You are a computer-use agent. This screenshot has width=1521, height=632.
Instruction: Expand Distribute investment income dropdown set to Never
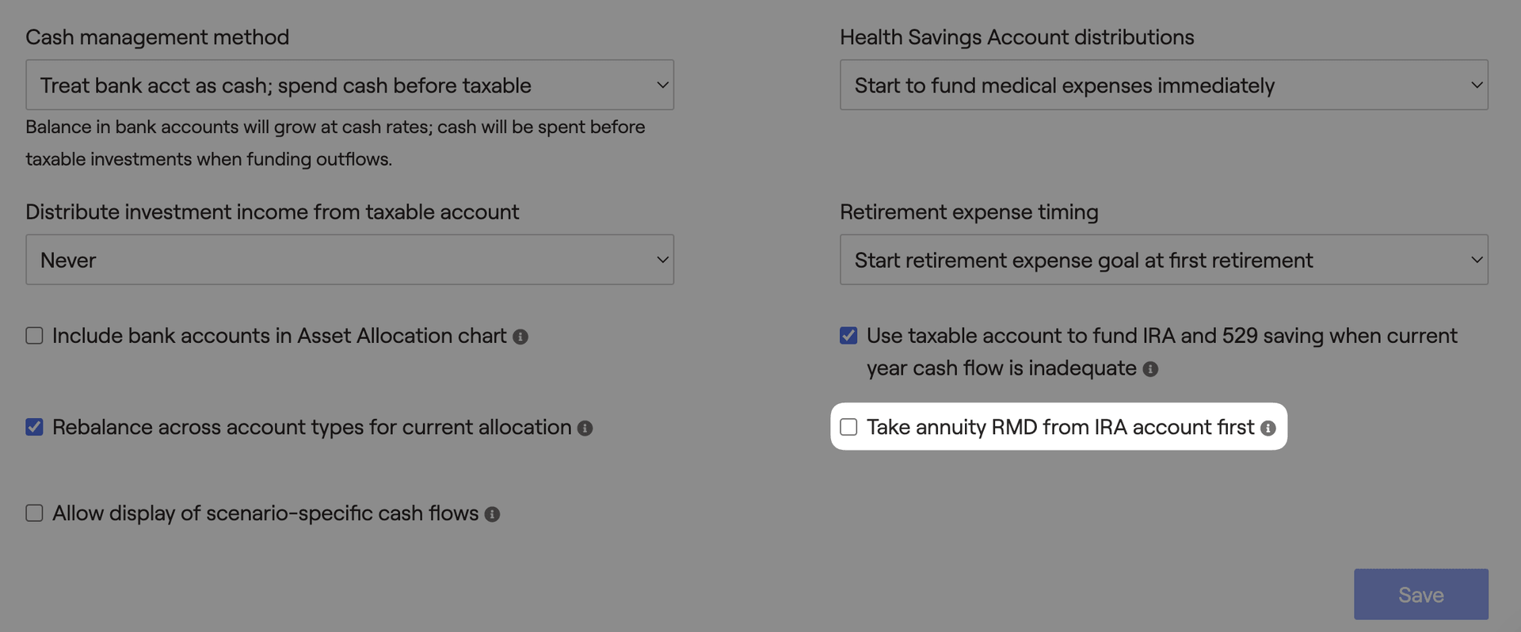pyautogui.click(x=349, y=260)
